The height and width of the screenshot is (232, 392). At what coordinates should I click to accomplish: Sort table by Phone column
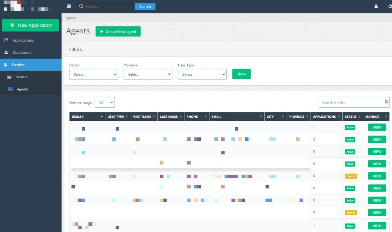[x=197, y=117]
